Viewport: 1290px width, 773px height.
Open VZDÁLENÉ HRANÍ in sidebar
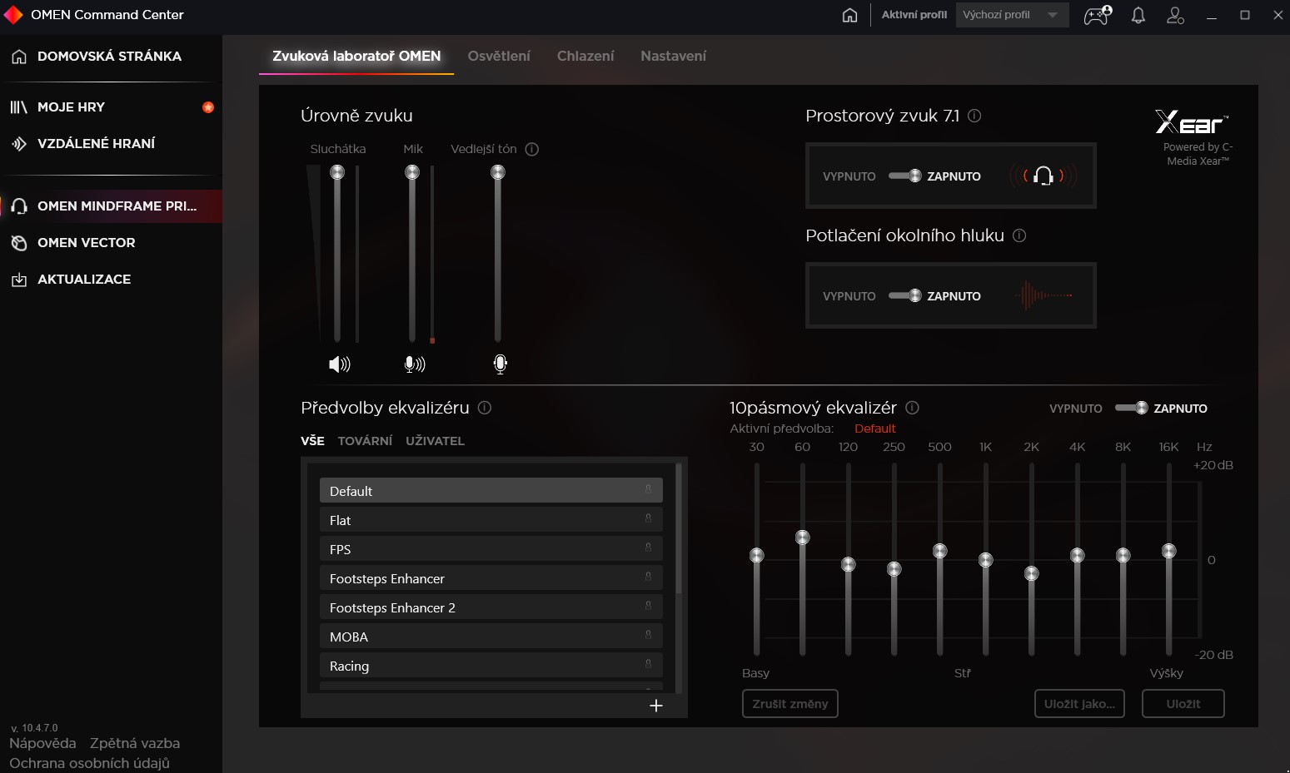[111, 143]
